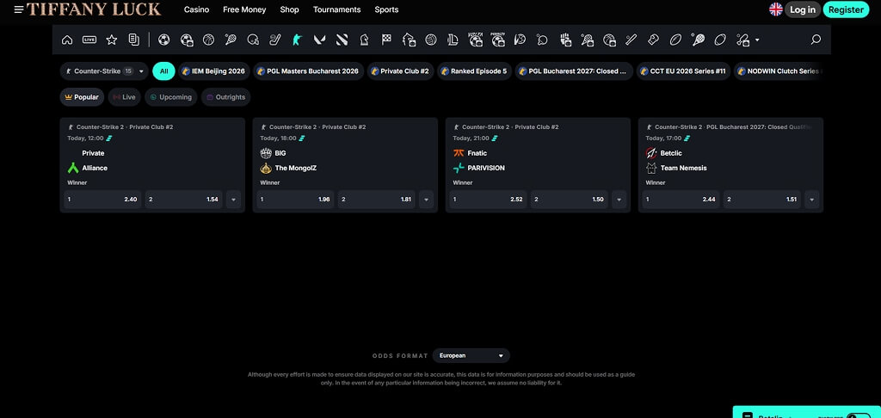The height and width of the screenshot is (418, 881).
Task: Open favorites star icon
Action: [x=112, y=40]
